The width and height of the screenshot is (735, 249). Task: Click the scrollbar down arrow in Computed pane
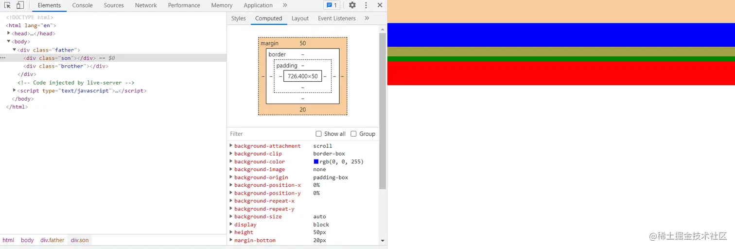(x=383, y=240)
